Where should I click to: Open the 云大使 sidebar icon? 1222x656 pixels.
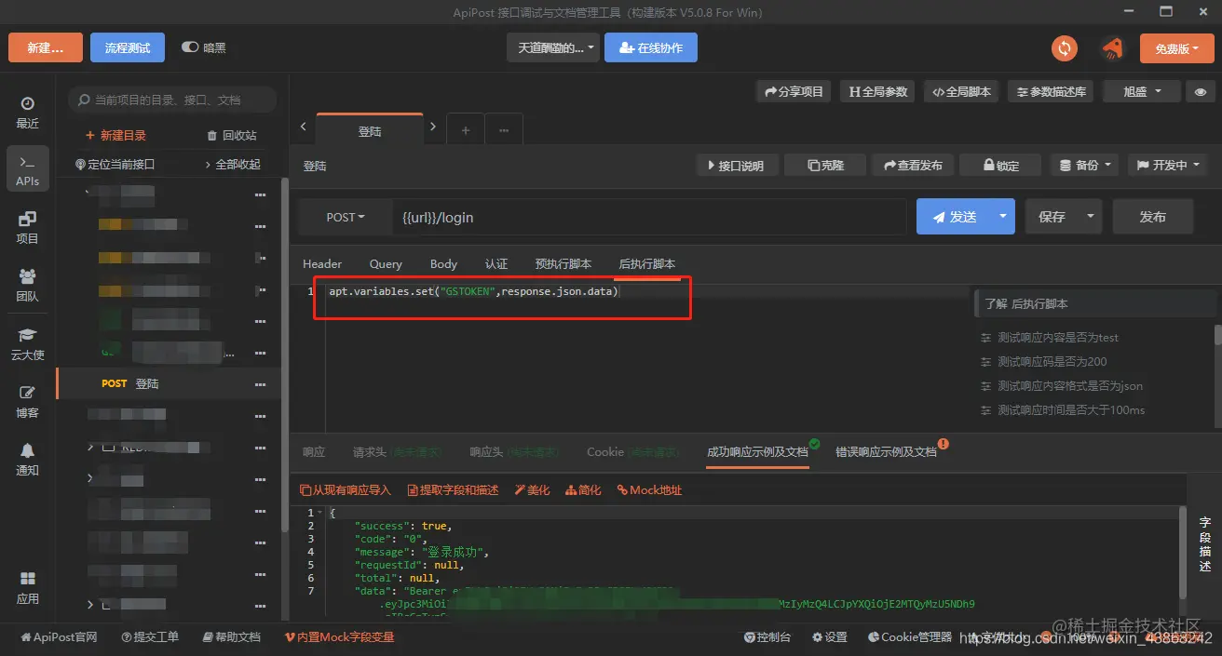pyautogui.click(x=27, y=343)
